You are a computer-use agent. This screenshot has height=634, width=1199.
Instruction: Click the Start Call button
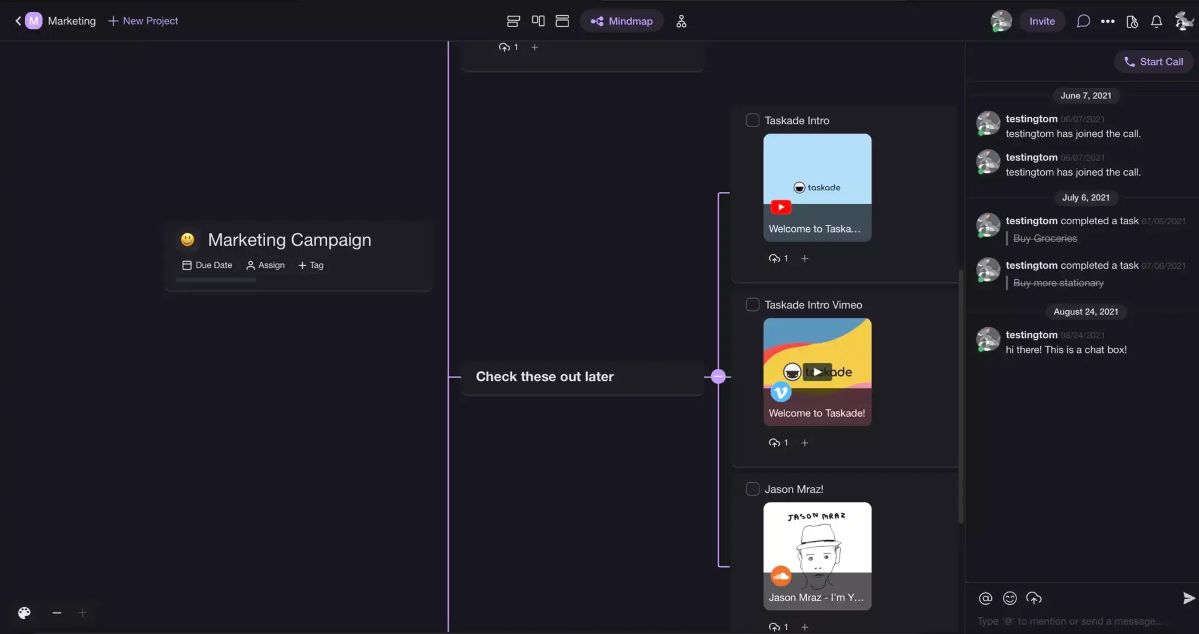(1153, 61)
